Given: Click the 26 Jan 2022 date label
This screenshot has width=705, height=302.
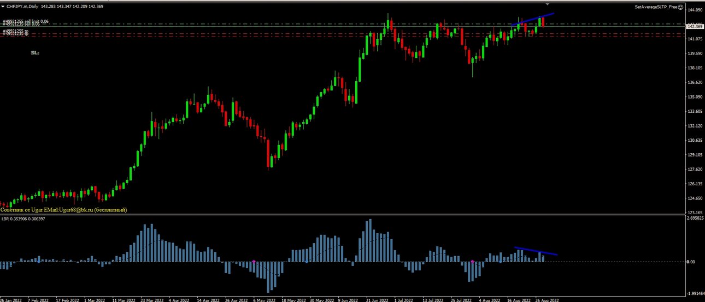Looking at the screenshot, I should [11, 300].
